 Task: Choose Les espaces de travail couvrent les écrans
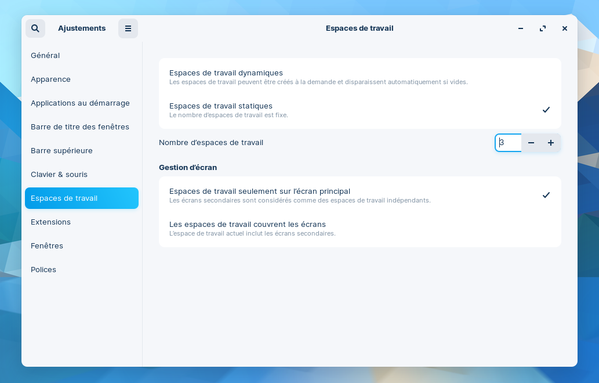point(360,228)
